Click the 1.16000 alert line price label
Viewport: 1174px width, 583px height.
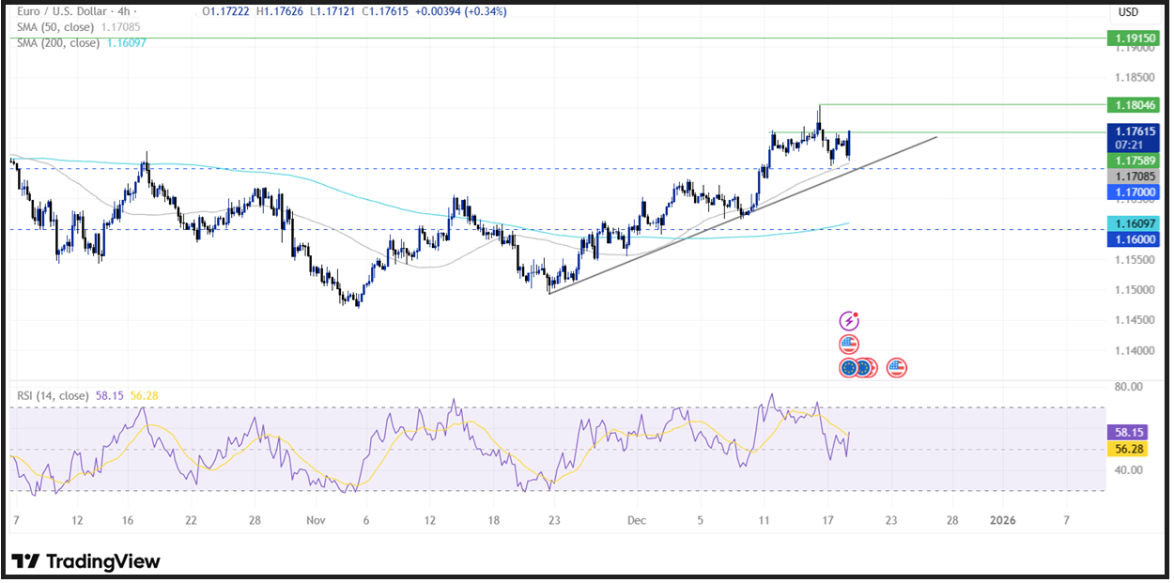(1134, 239)
